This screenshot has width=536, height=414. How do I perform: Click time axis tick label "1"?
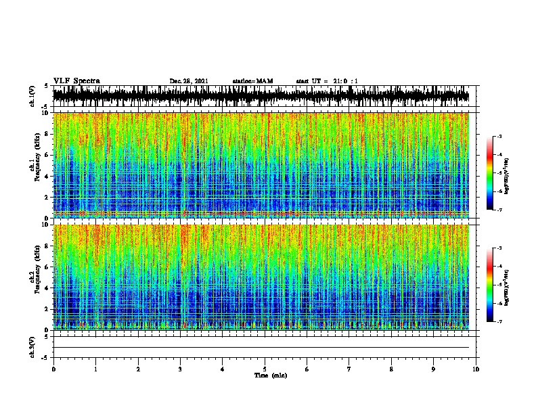pos(95,369)
